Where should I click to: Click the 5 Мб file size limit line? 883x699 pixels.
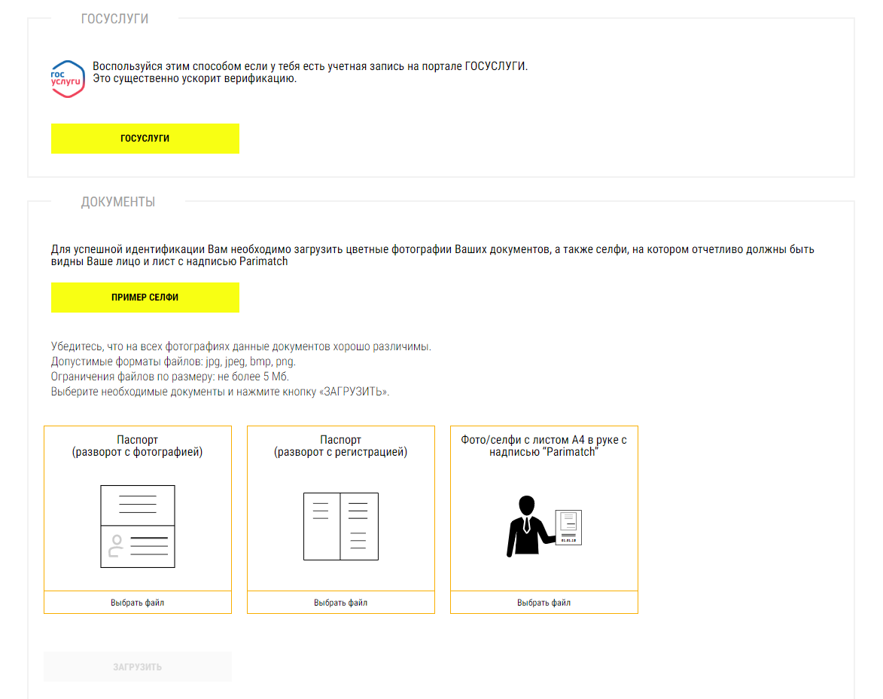click(170, 377)
